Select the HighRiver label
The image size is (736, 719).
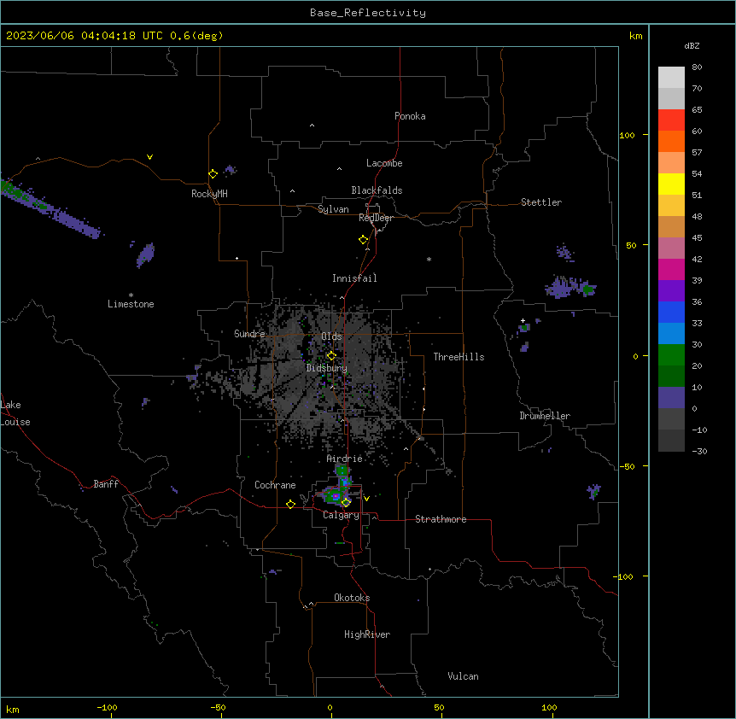pyautogui.click(x=367, y=634)
